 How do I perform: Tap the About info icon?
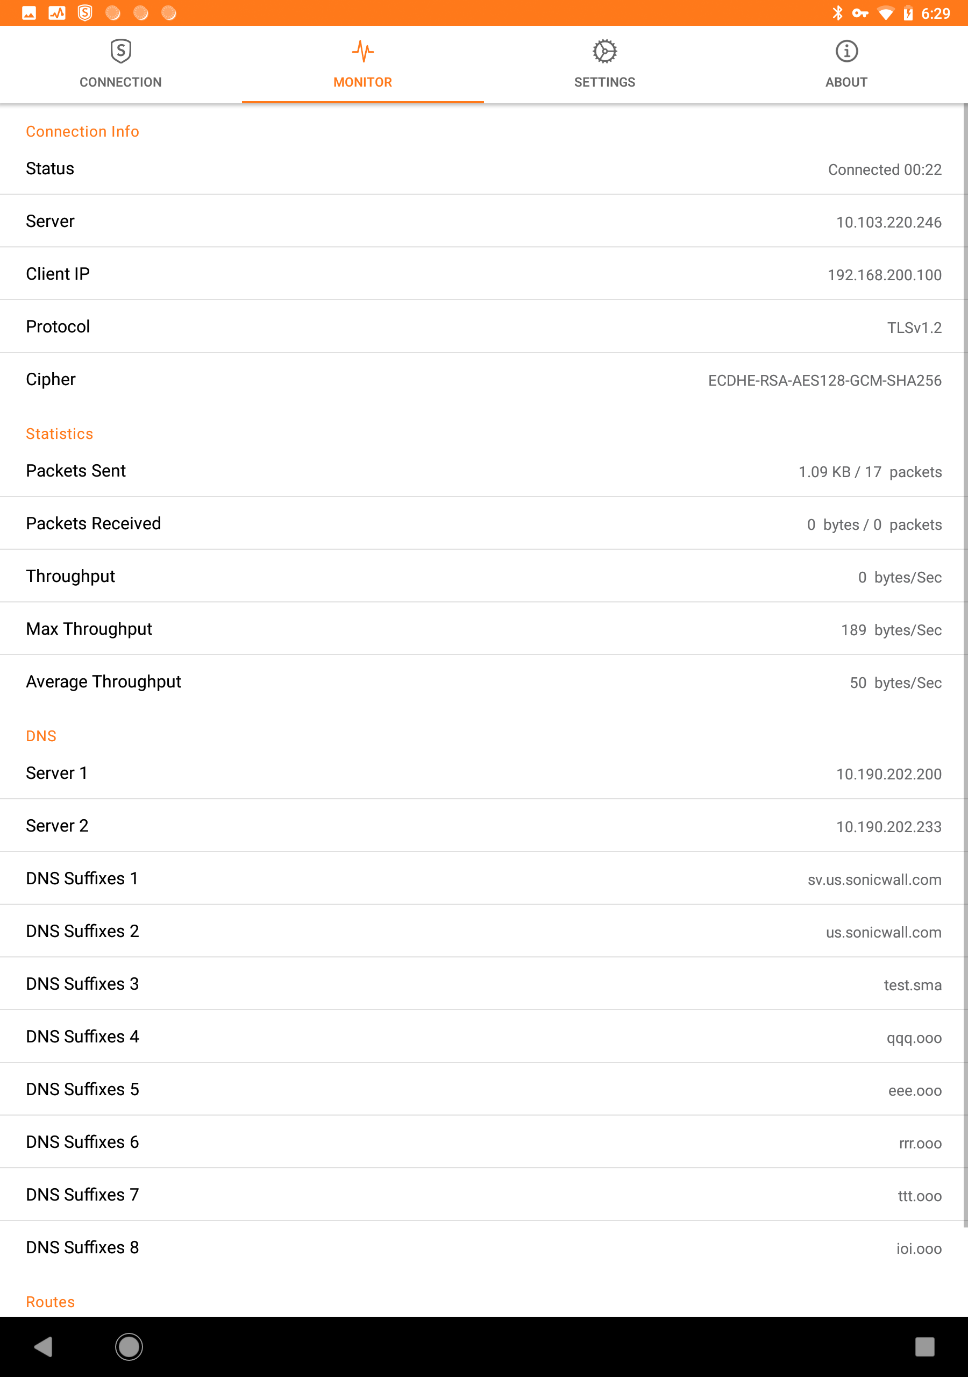[846, 51]
